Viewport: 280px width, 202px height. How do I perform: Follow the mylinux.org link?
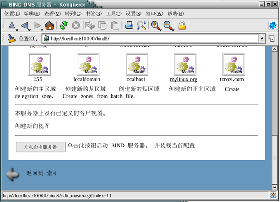[183, 79]
